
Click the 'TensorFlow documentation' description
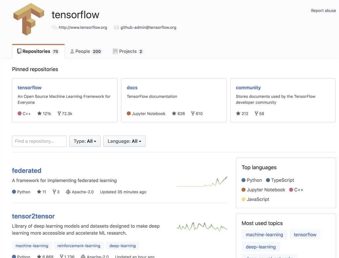tap(152, 96)
